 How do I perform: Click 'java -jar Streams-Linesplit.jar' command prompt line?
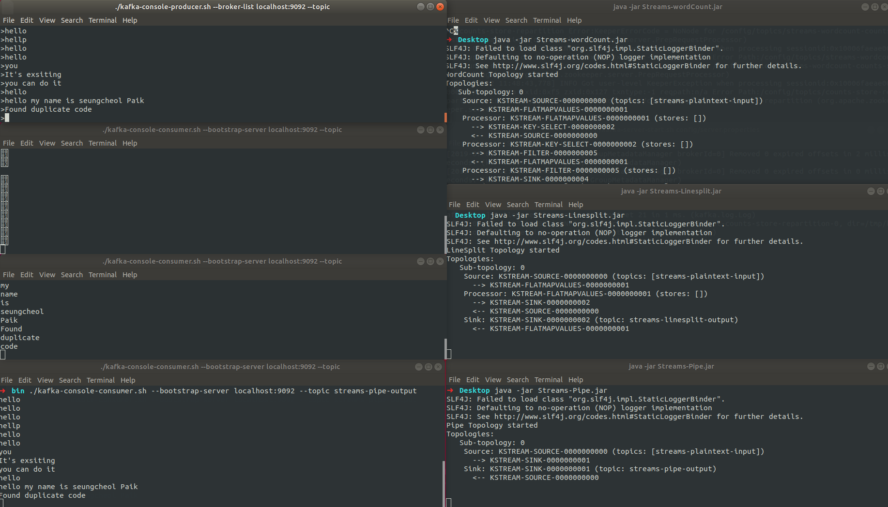click(536, 215)
